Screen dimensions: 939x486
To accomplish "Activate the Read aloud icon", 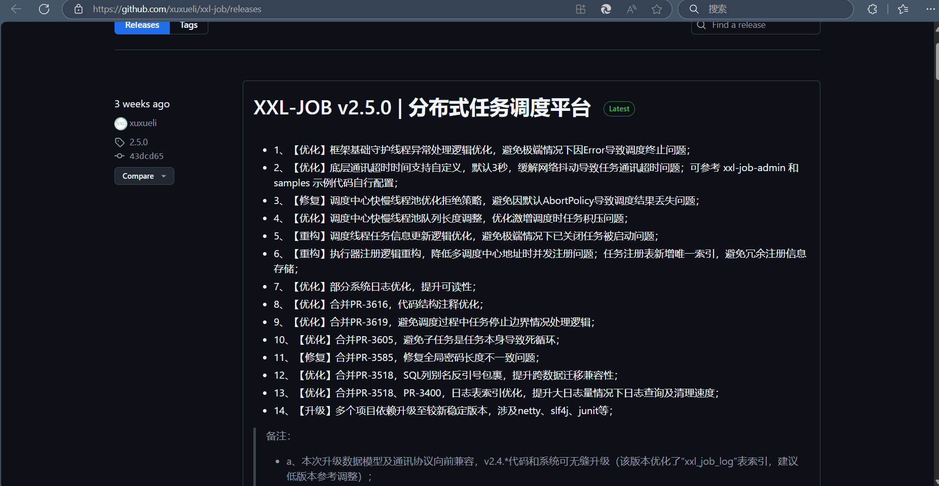I will point(631,9).
